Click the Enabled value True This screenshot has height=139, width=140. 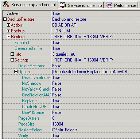tap(56, 43)
